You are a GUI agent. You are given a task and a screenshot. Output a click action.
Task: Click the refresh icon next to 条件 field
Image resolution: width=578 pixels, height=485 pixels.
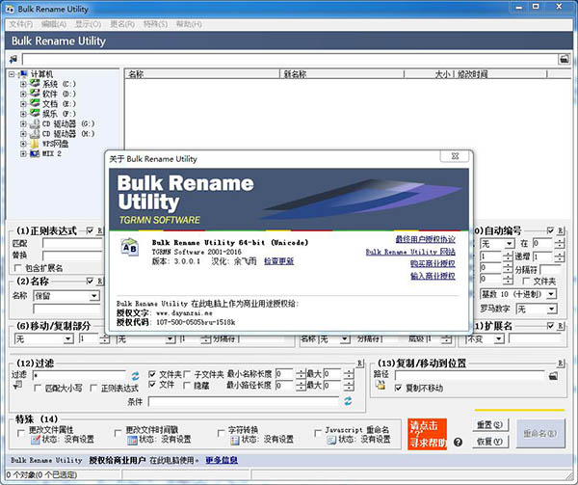point(348,401)
